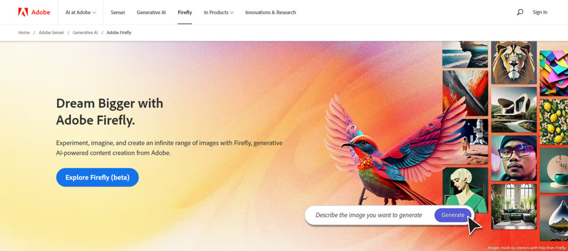Focus the image description prompt field
The image size is (568, 251).
(369, 215)
